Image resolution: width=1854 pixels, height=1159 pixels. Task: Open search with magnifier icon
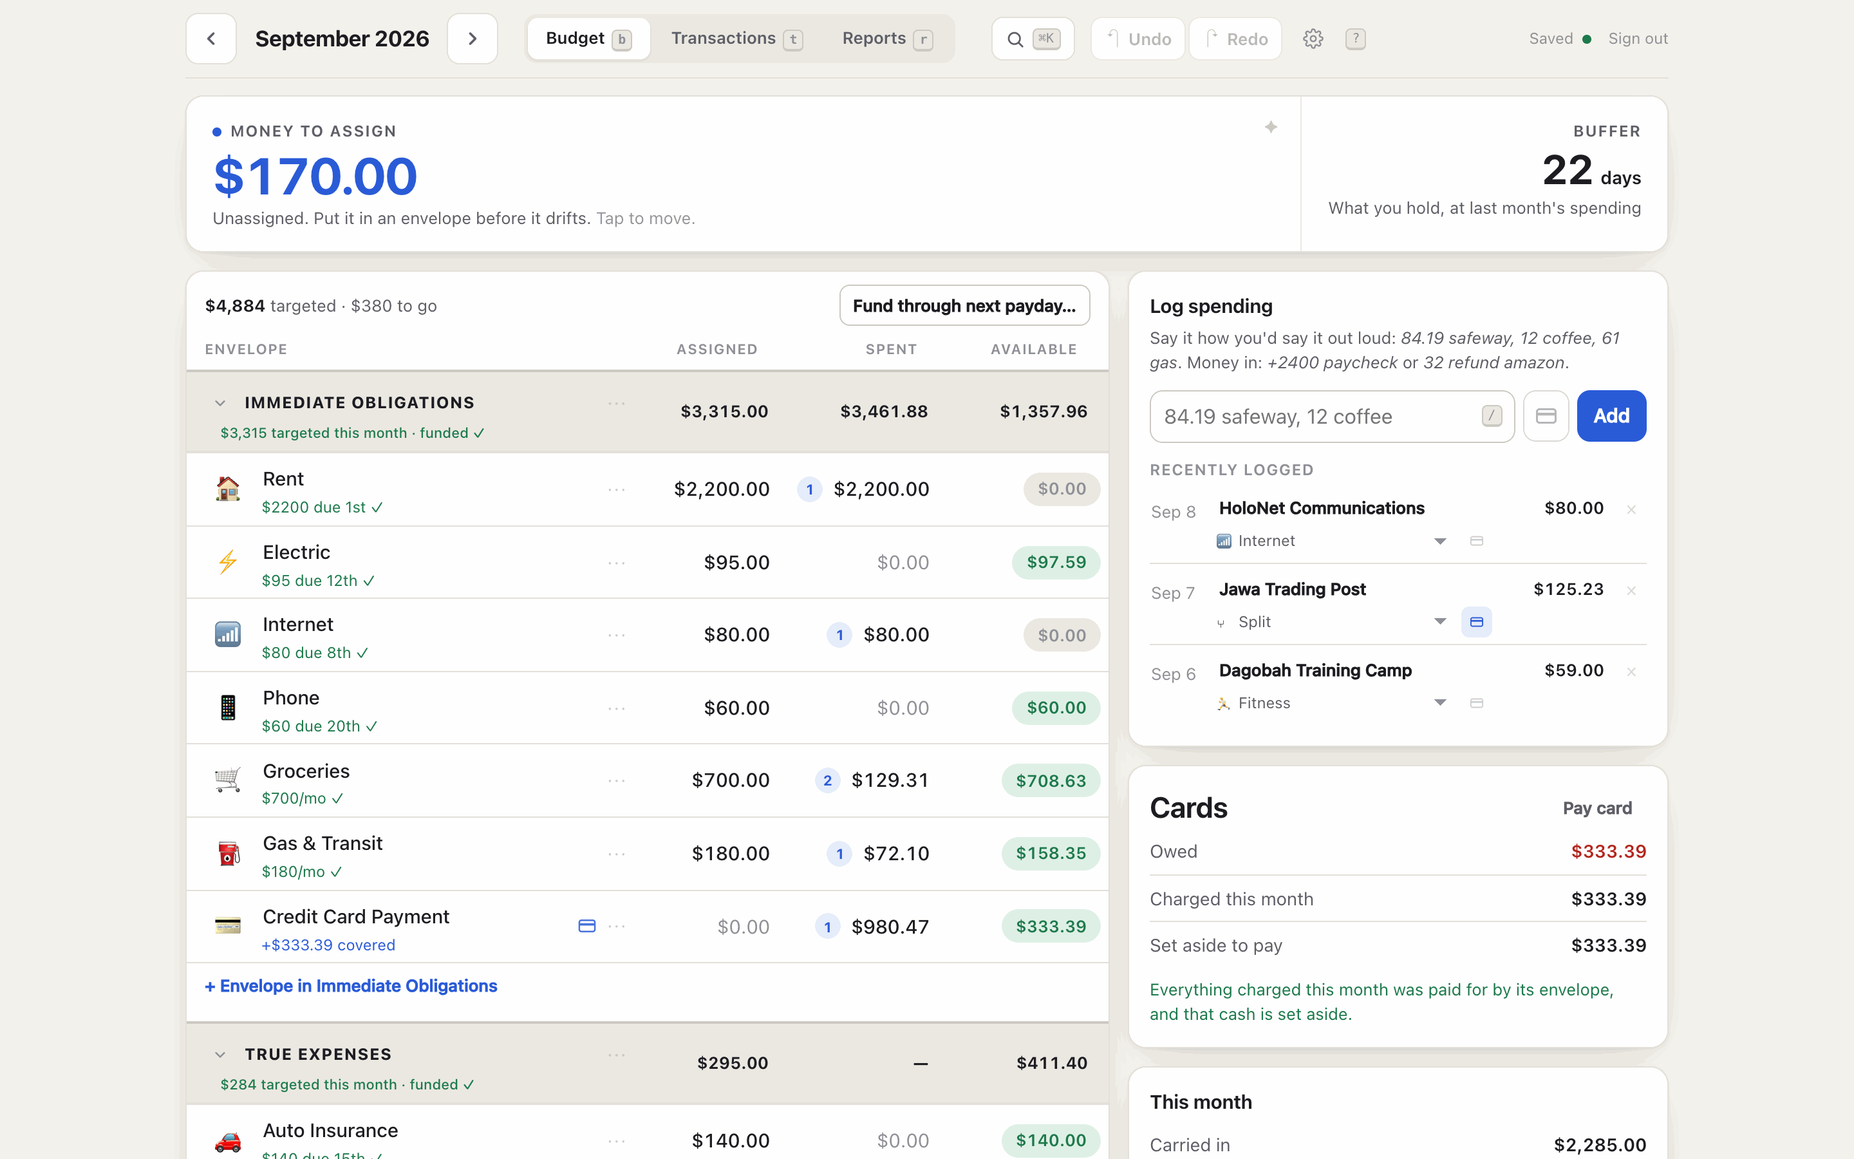[x=1032, y=39]
